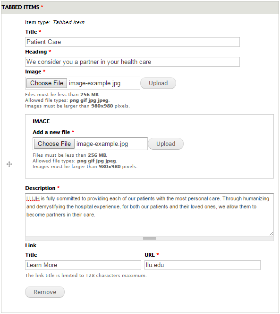Click the IMAGE fieldset legend
The height and width of the screenshot is (314, 280).
pyautogui.click(x=41, y=121)
